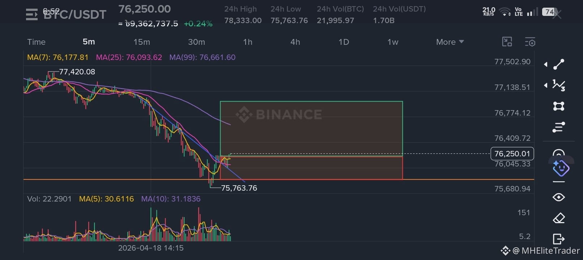
Task: Tap the 77,138.51 price axis label
Action: click(512, 87)
